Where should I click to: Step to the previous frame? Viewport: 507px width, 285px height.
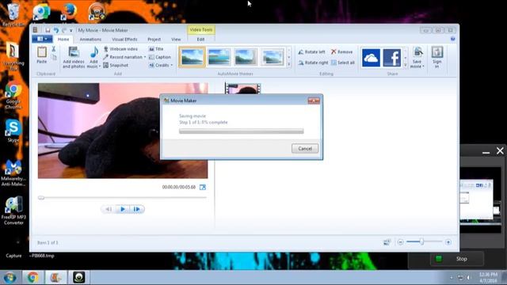point(109,209)
